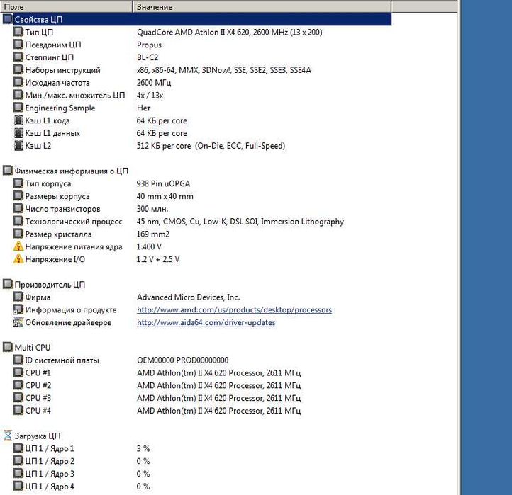This screenshot has width=512, height=495.
Task: Click the 3 % load value
Action: click(143, 448)
